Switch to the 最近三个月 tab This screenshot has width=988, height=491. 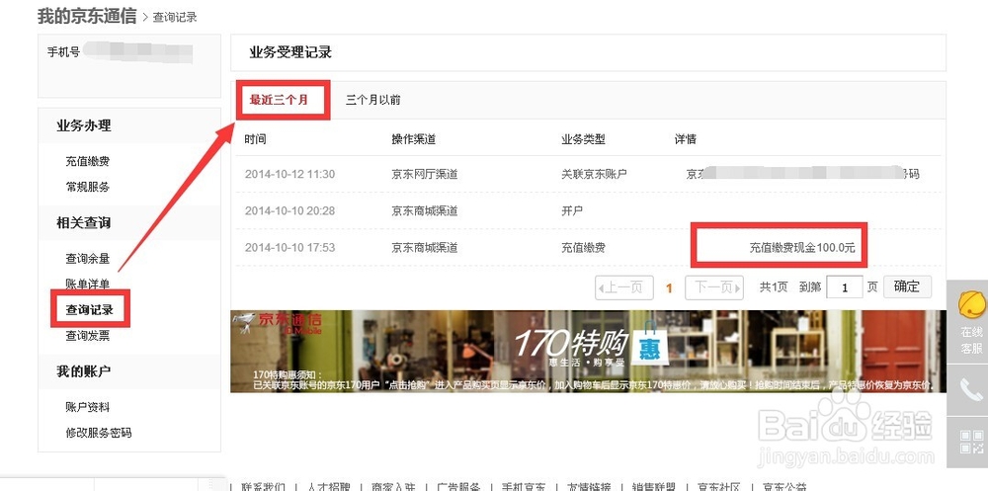click(279, 100)
